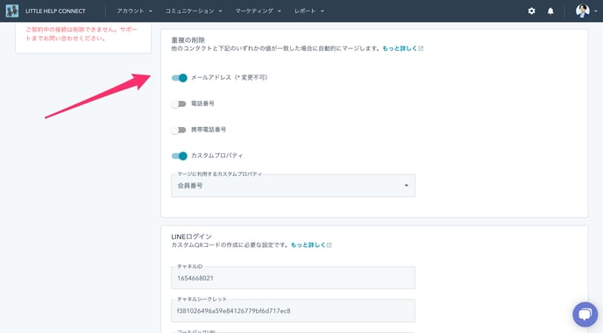
Task: Enable the 電話番号 merge switch
Action: tap(179, 103)
